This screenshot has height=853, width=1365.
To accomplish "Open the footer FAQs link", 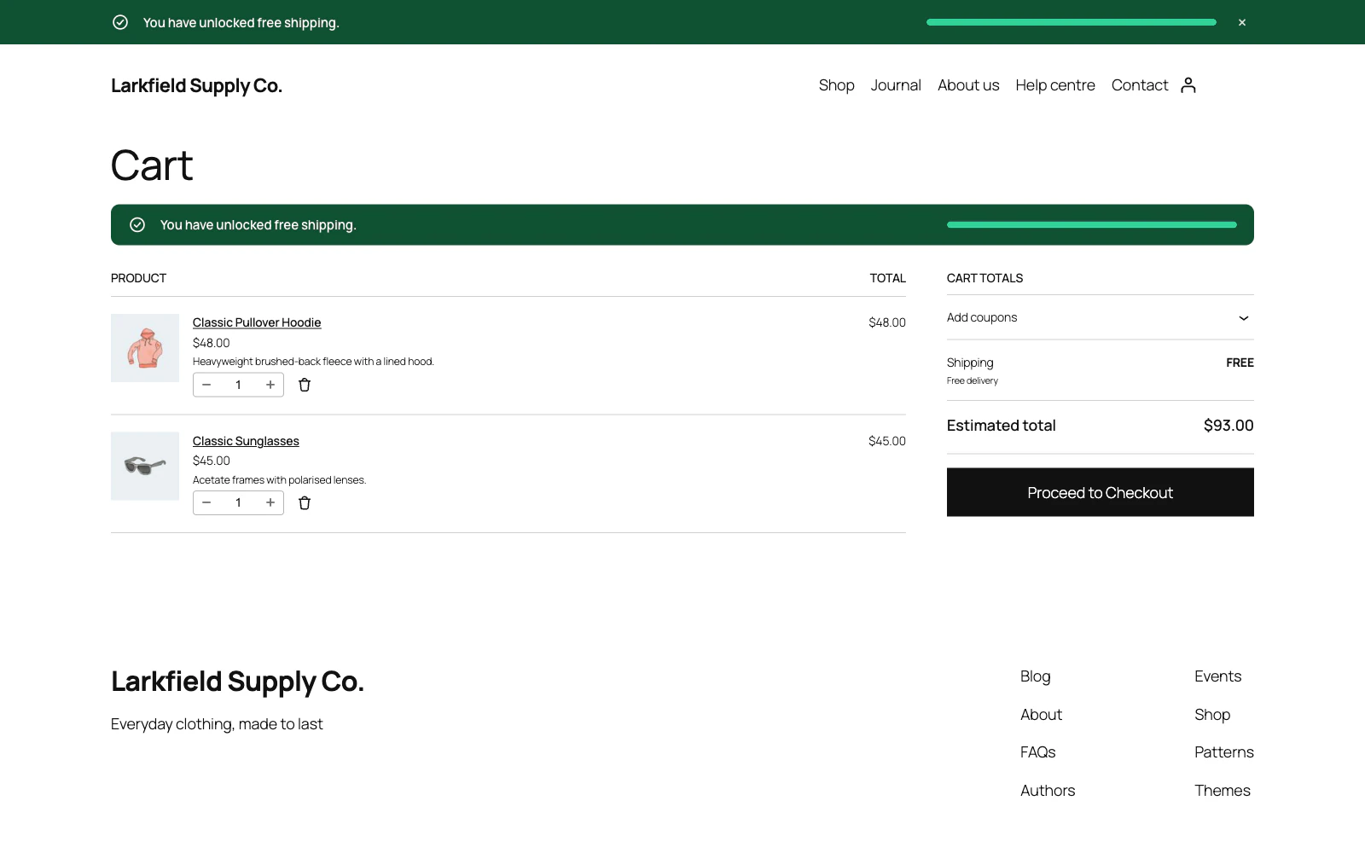I will pyautogui.click(x=1038, y=752).
